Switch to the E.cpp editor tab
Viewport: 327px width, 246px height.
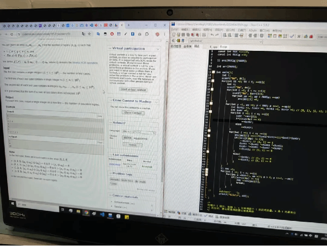[213, 47]
